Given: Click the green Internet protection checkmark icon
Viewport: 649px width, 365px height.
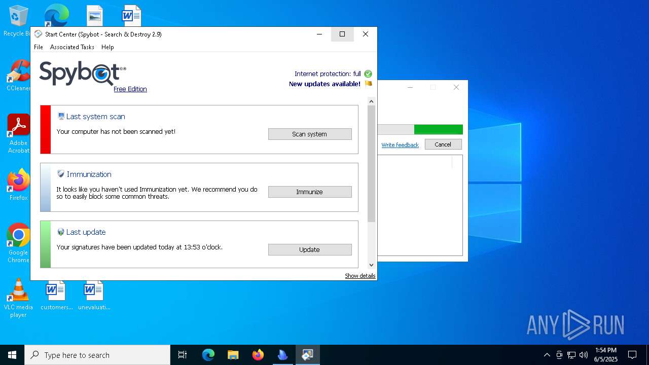Looking at the screenshot, I should coord(368,74).
